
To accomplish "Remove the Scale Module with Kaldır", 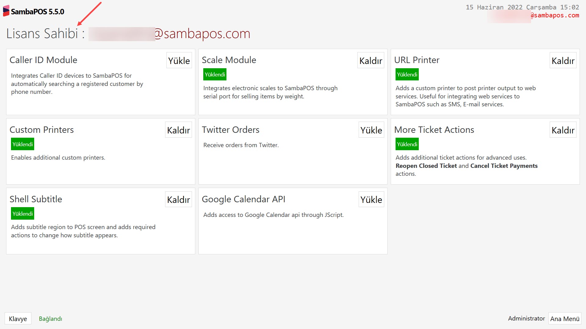I will (371, 60).
